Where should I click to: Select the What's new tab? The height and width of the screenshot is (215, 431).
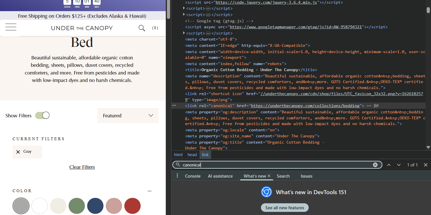(x=255, y=176)
